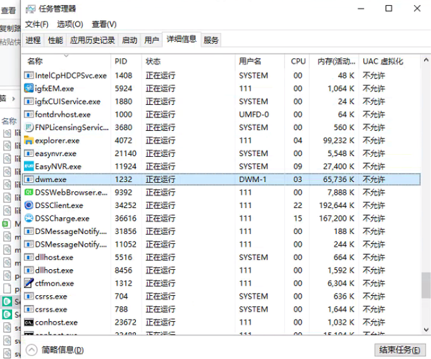Collapse details with the round up-arrow button

[x=32, y=350]
